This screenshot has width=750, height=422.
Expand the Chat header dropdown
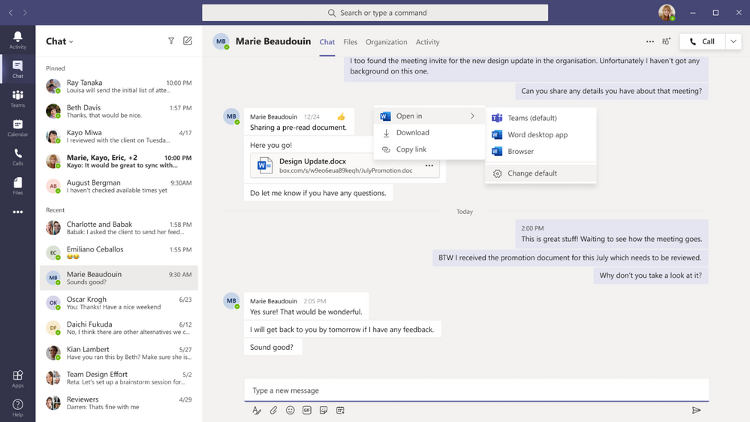pos(71,42)
